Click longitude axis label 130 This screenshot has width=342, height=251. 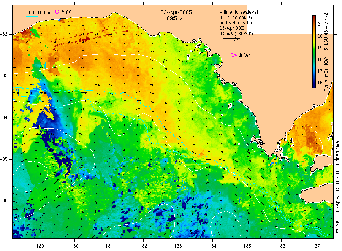(x=74, y=246)
